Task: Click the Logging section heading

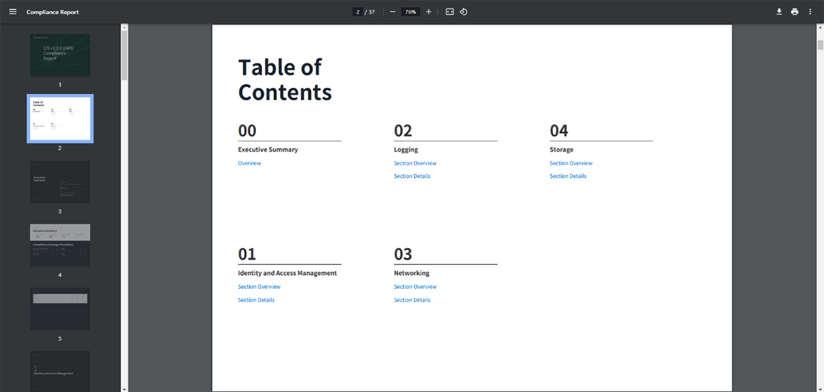Action: tap(406, 150)
